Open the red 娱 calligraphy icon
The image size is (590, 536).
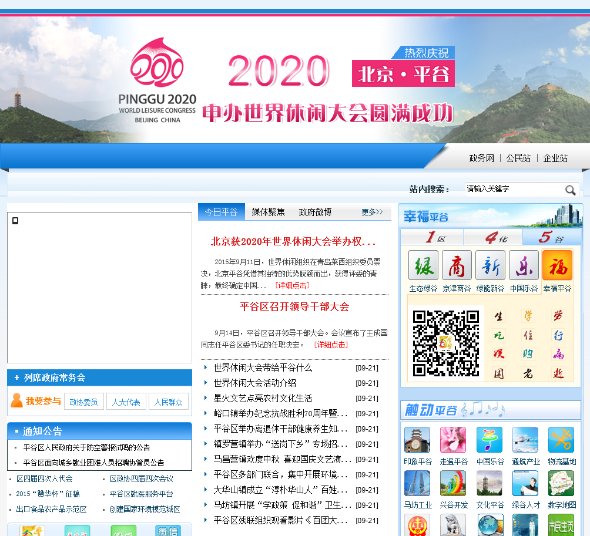[x=498, y=353]
